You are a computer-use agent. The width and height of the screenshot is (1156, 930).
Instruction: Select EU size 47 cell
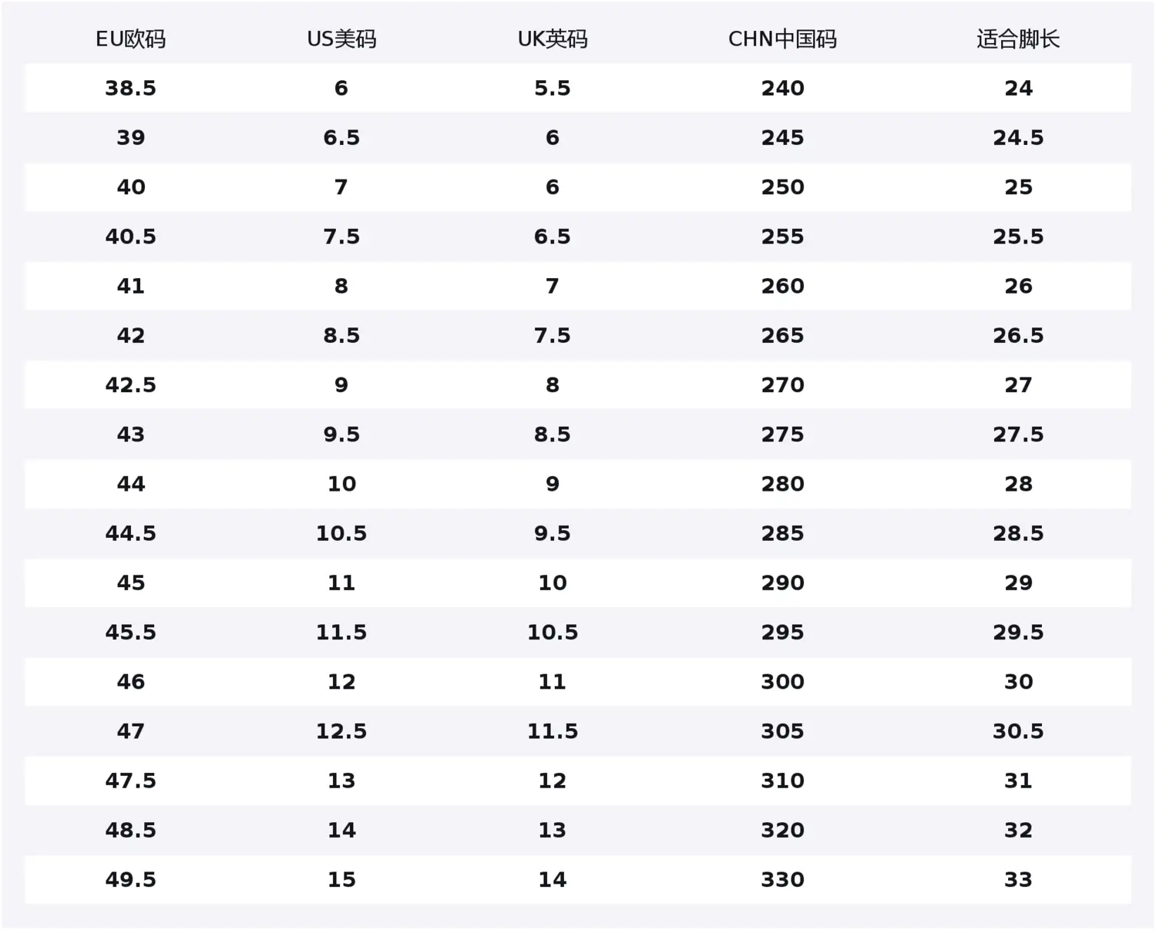pos(130,731)
